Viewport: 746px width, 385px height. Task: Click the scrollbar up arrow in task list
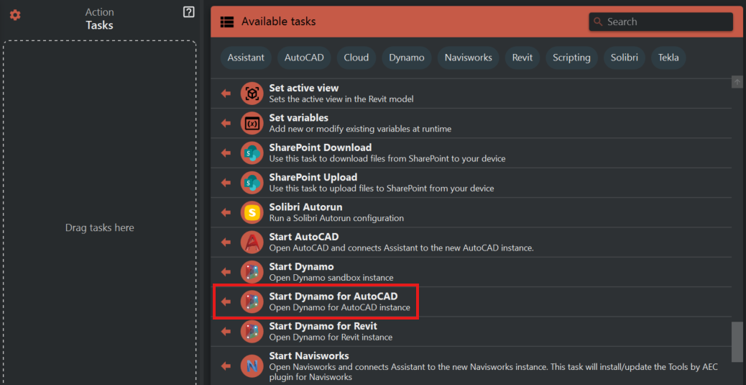[737, 81]
